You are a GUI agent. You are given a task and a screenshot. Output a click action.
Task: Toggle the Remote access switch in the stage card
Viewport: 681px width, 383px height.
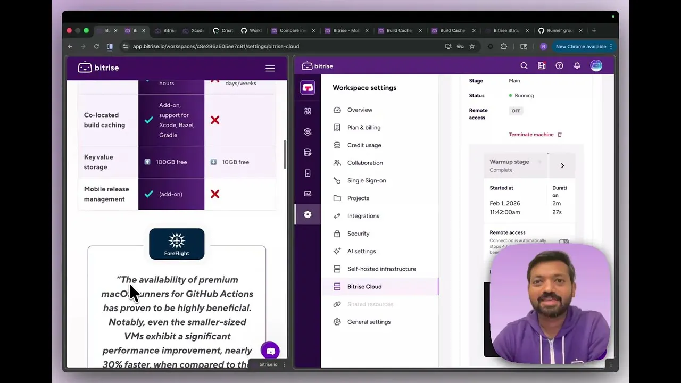tap(563, 242)
